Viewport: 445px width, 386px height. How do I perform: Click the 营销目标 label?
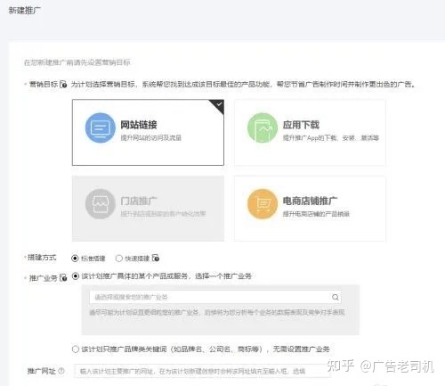(44, 85)
